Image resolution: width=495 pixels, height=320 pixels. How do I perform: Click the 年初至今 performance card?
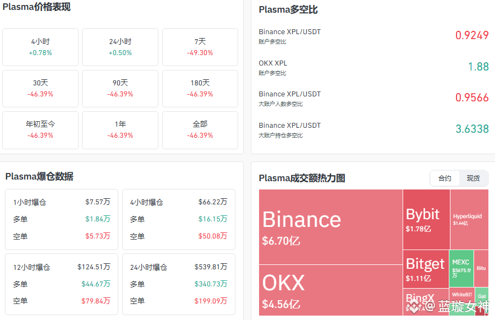pos(41,129)
